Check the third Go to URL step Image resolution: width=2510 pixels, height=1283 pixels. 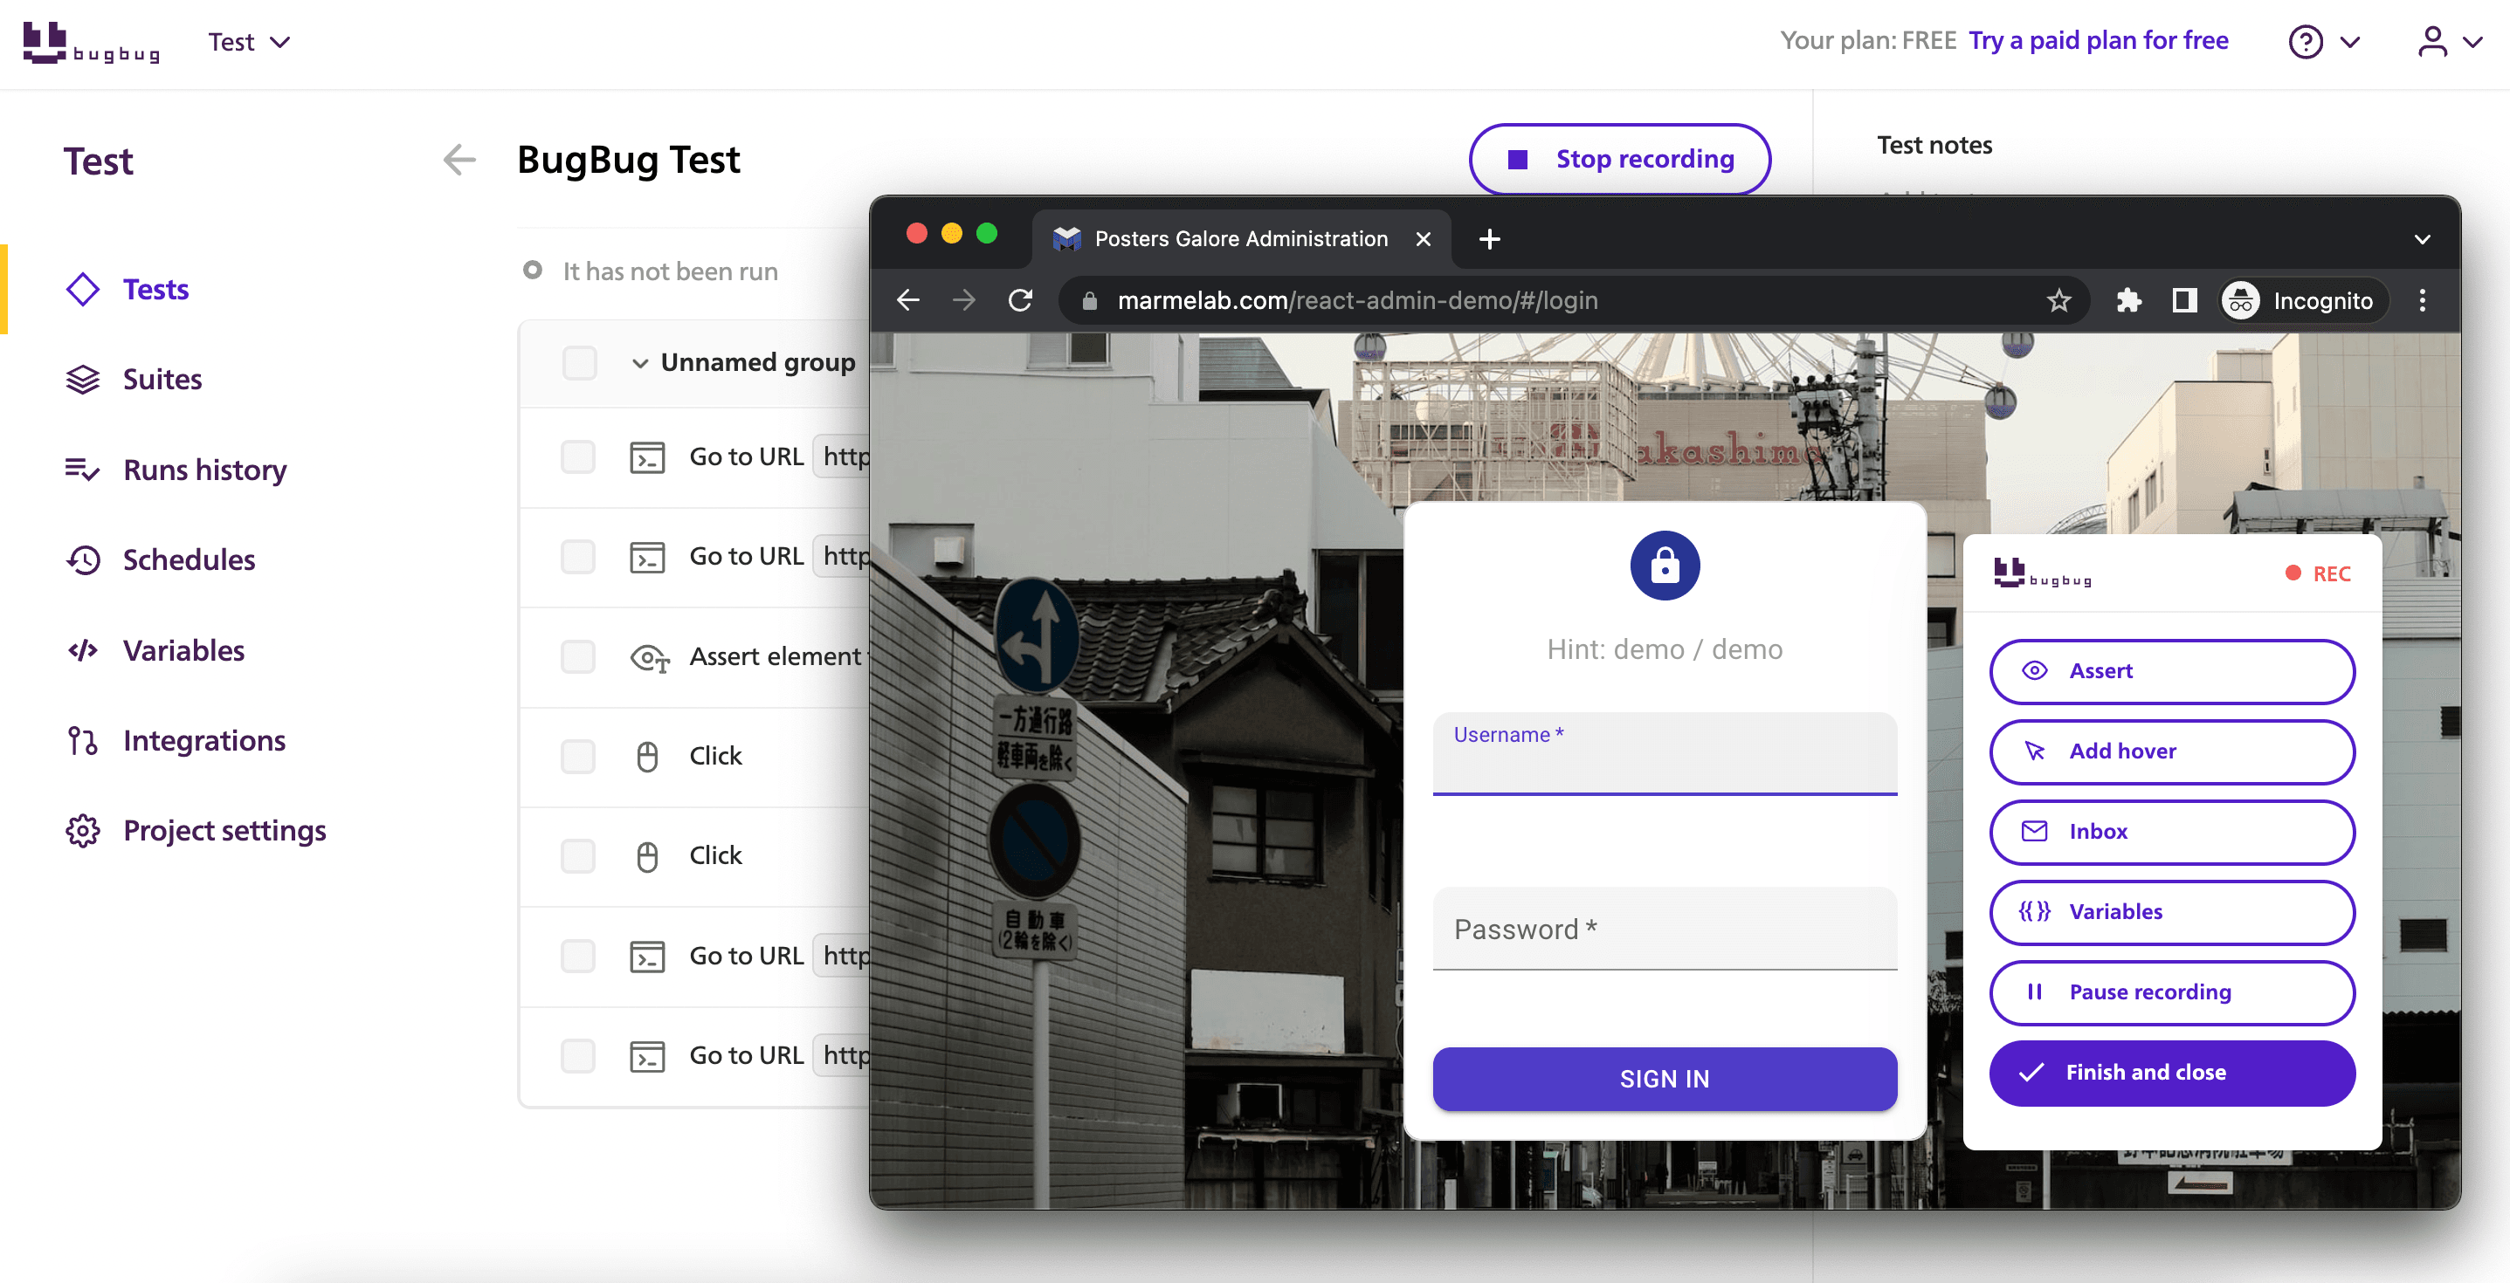578,956
